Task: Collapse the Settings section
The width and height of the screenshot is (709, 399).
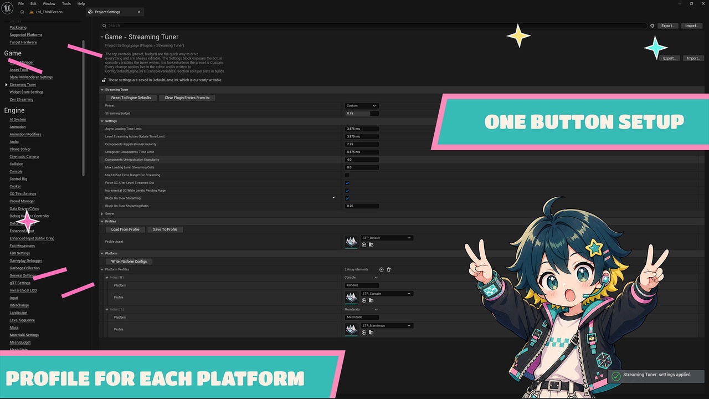Action: [102, 121]
